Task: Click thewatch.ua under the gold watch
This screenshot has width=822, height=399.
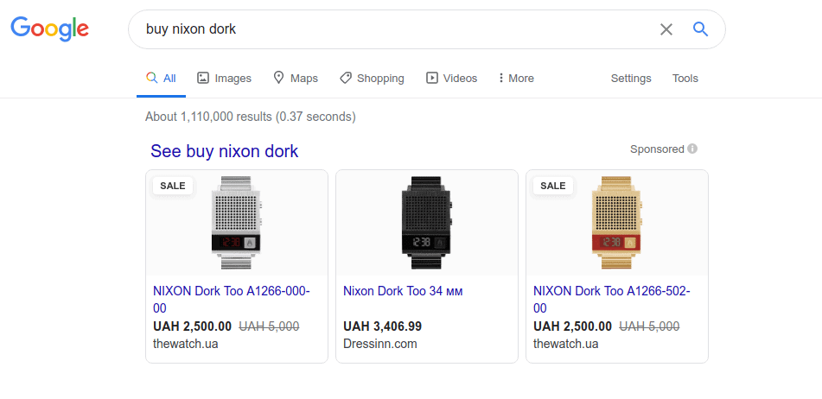Action: (x=565, y=344)
